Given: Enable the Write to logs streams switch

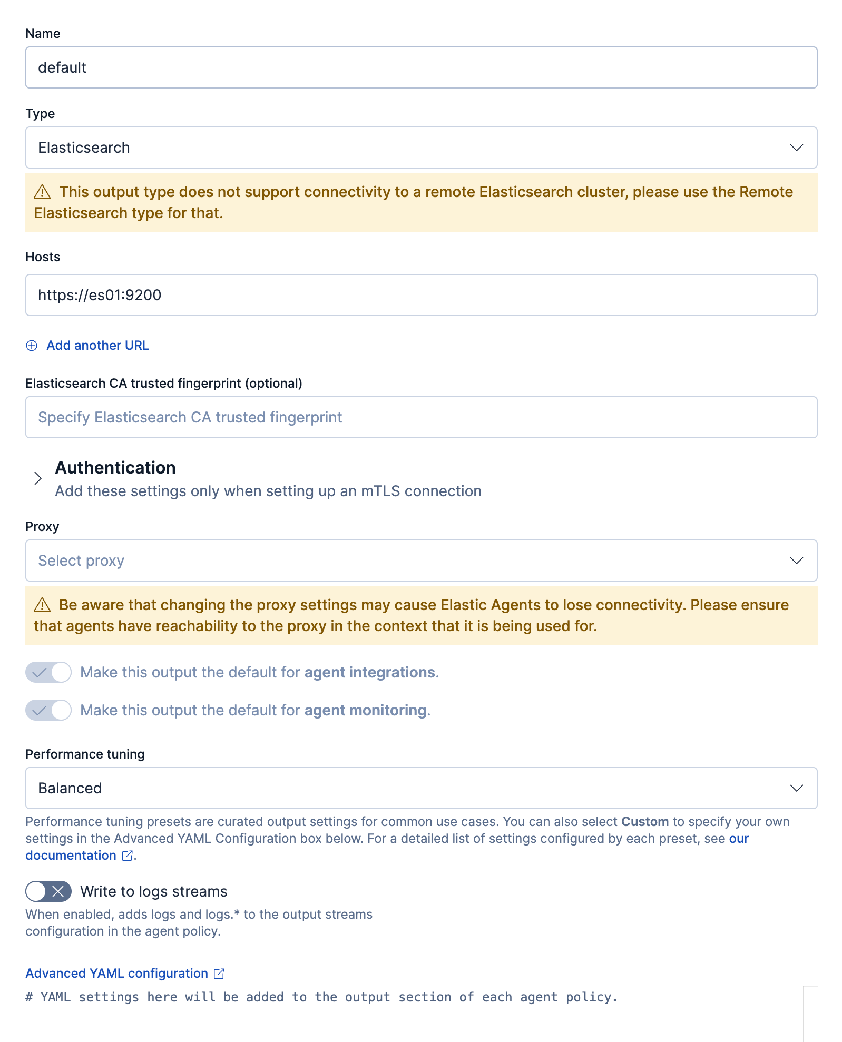Looking at the screenshot, I should tap(48, 891).
